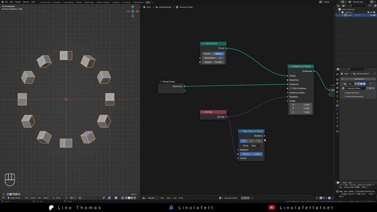The width and height of the screenshot is (377, 212).
Task: Open the Render menu
Action: tap(18, 2)
